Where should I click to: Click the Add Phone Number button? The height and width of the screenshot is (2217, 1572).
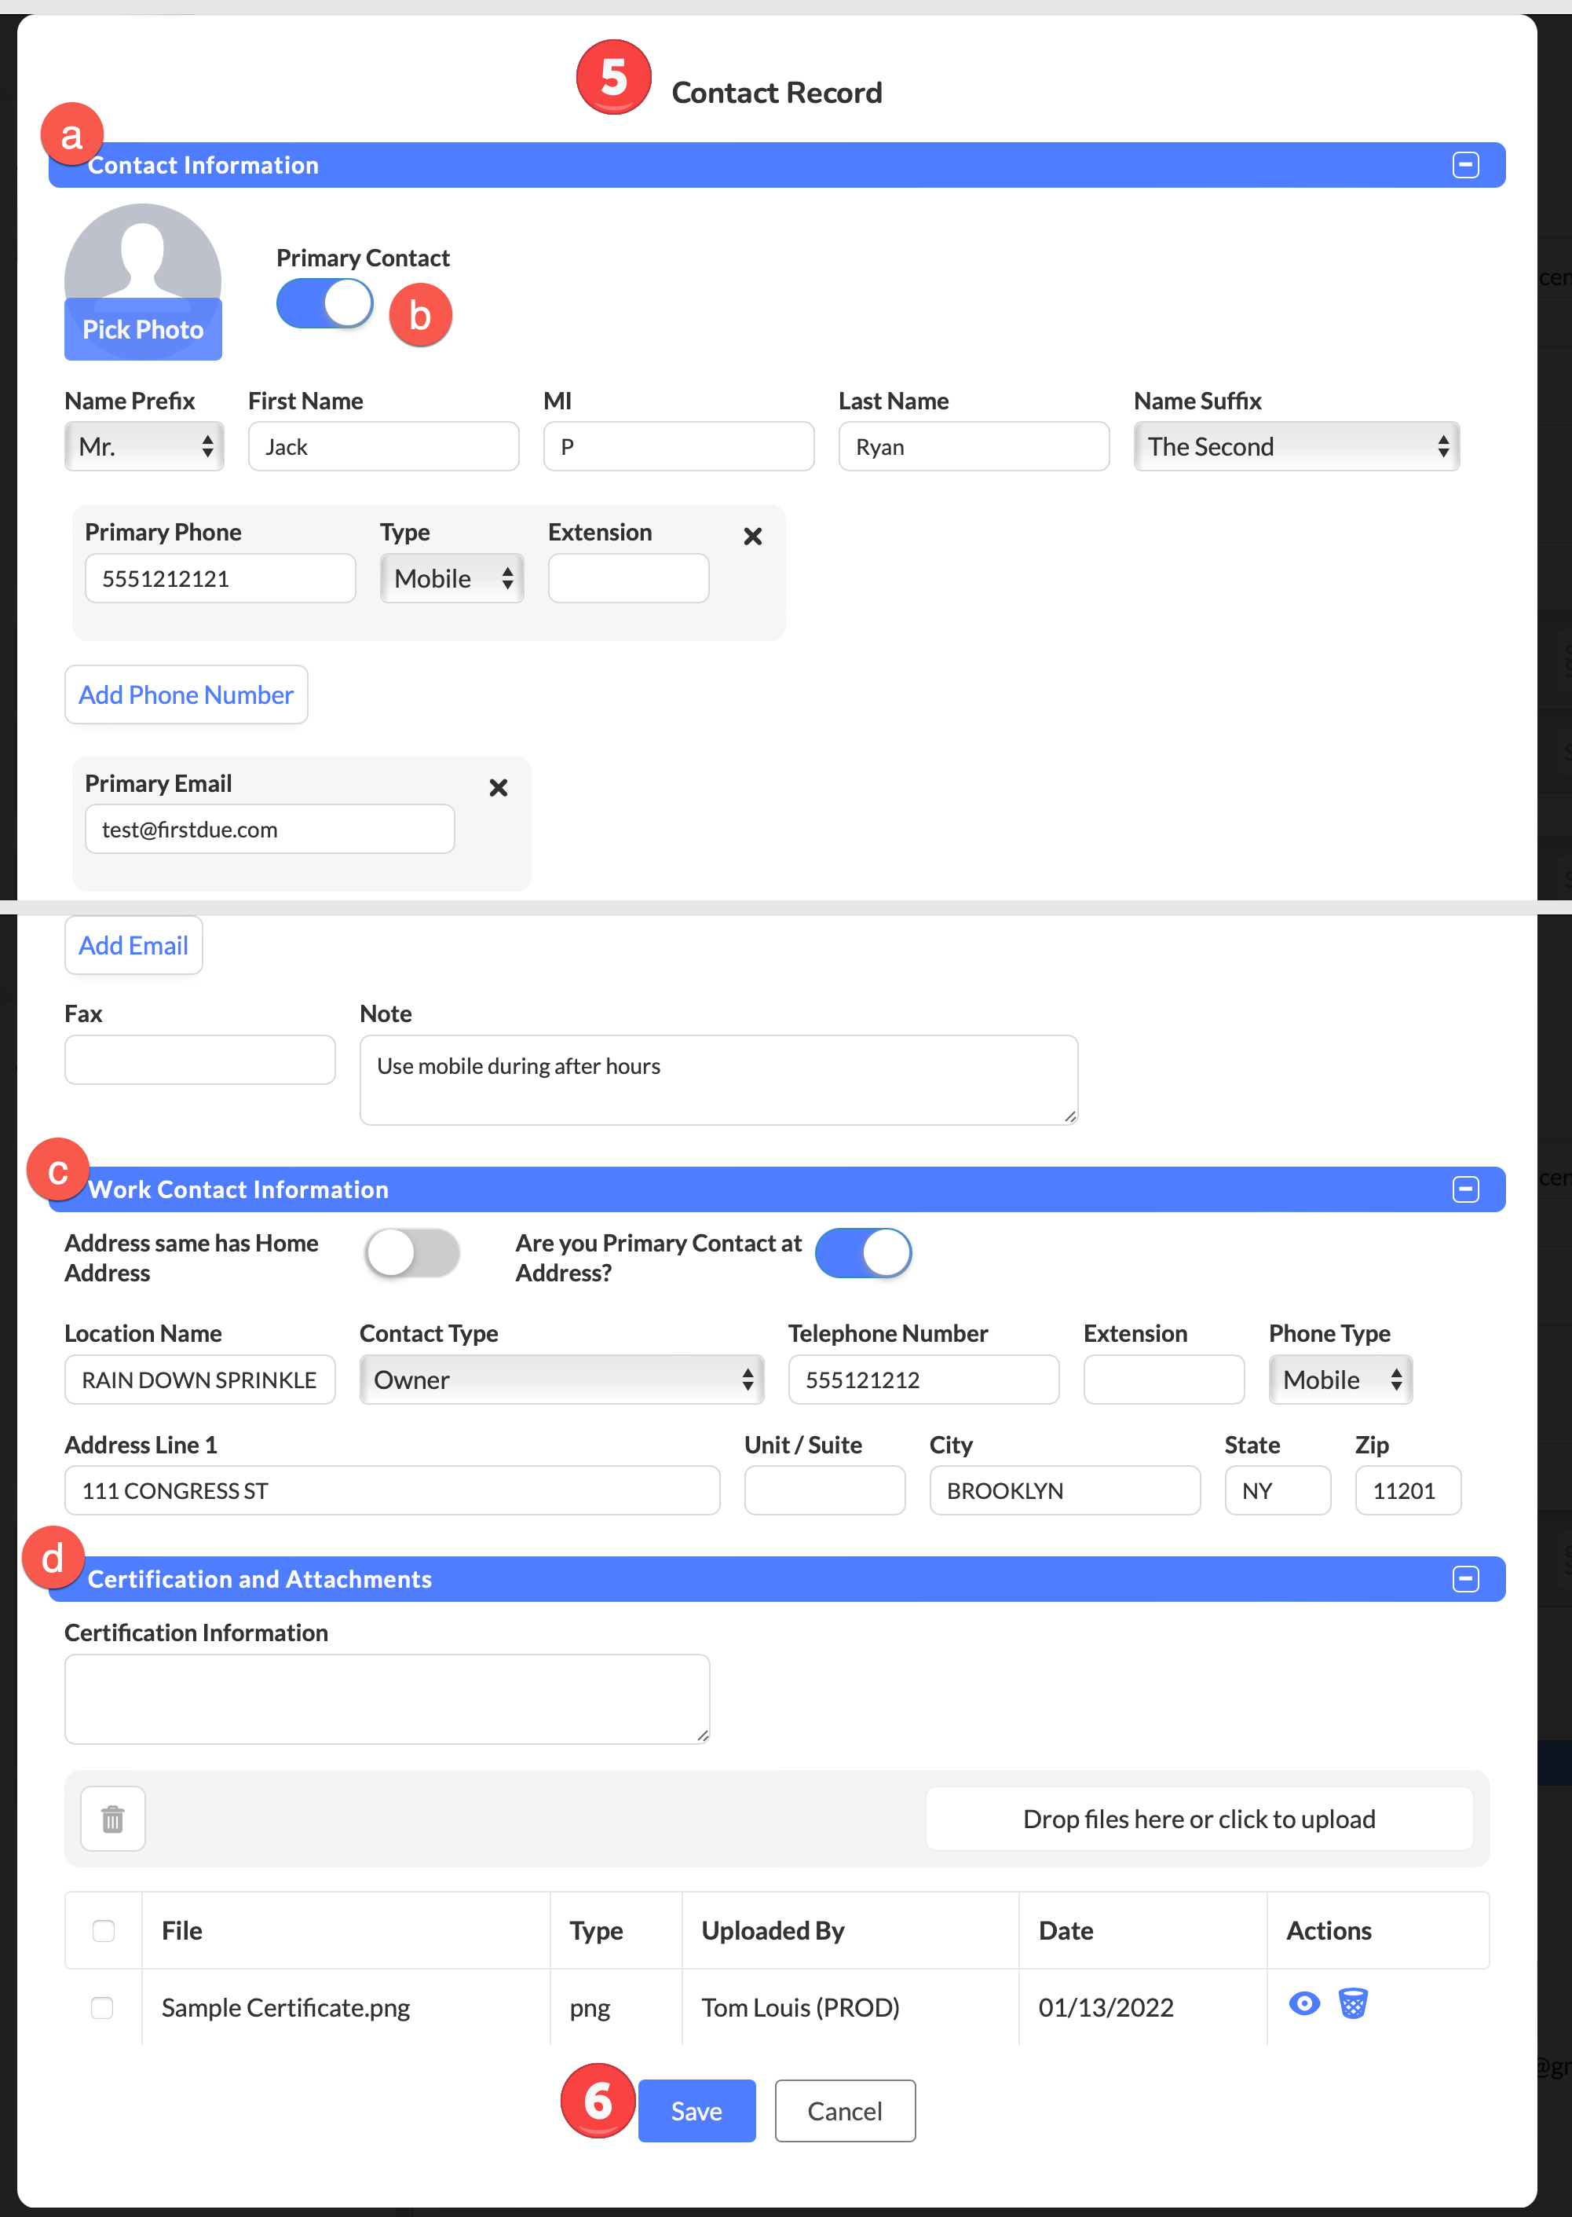point(186,694)
